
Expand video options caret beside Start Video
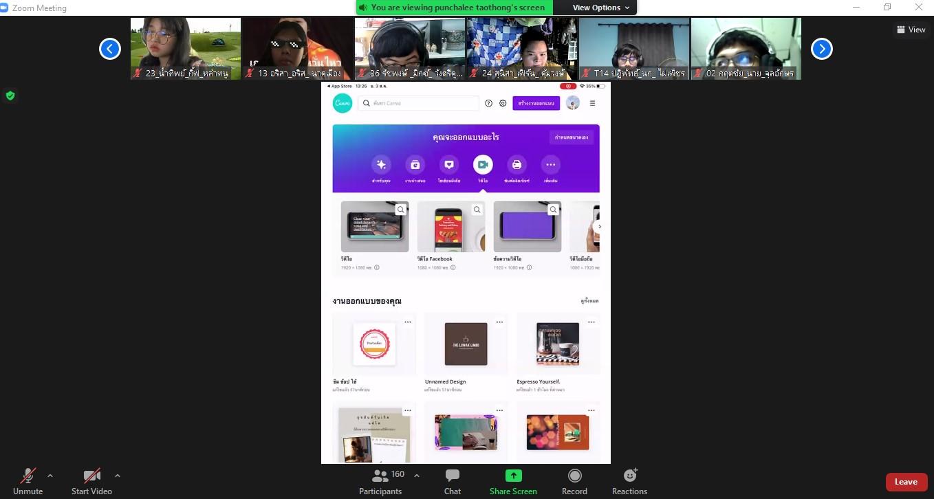coord(118,476)
